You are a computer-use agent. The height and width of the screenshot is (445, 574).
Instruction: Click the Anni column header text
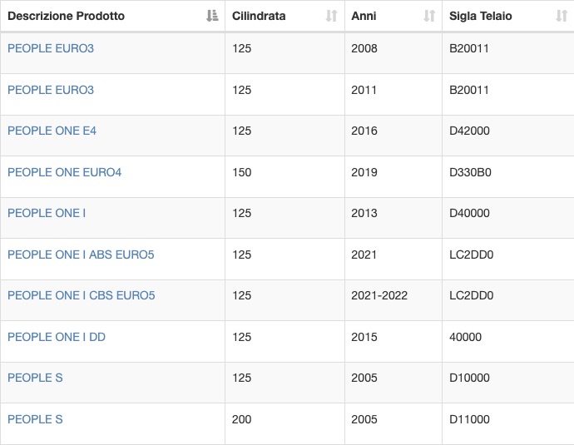tap(364, 16)
